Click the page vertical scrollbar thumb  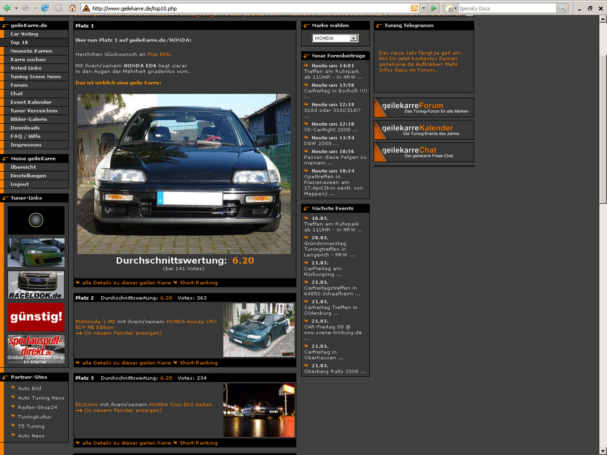click(603, 129)
